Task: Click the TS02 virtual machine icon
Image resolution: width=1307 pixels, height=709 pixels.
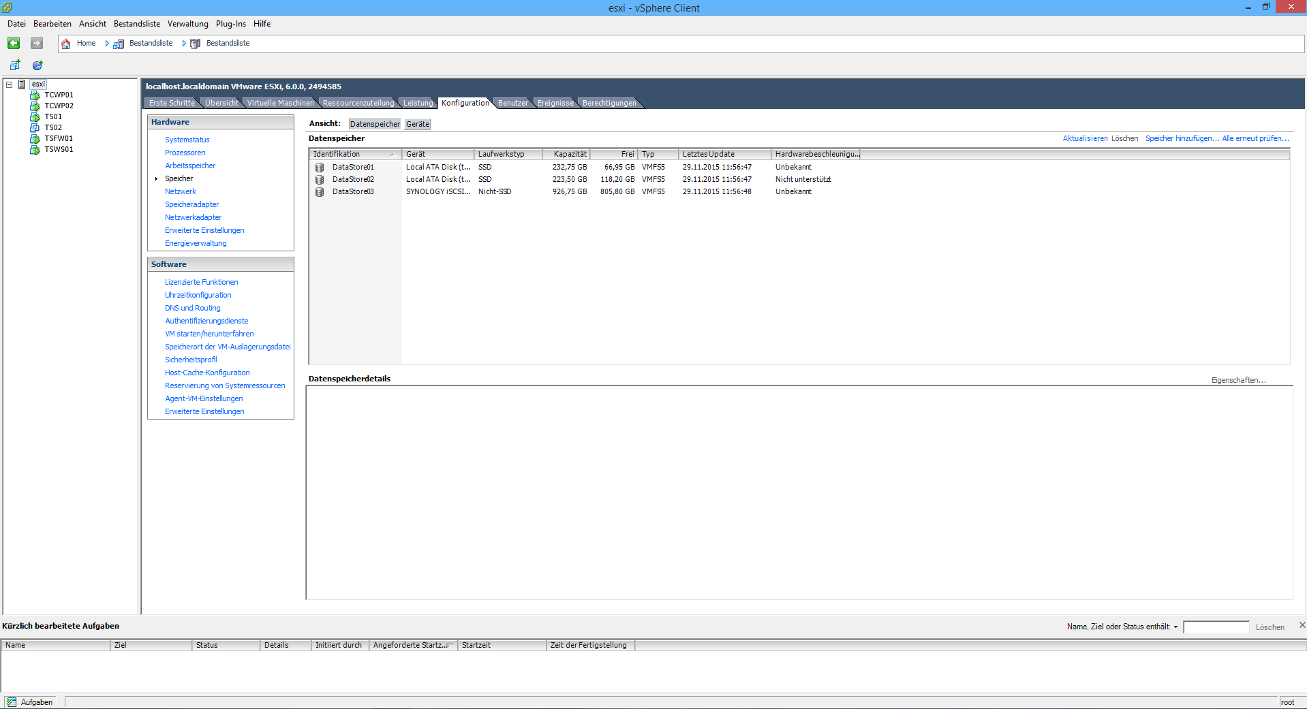Action: [35, 128]
